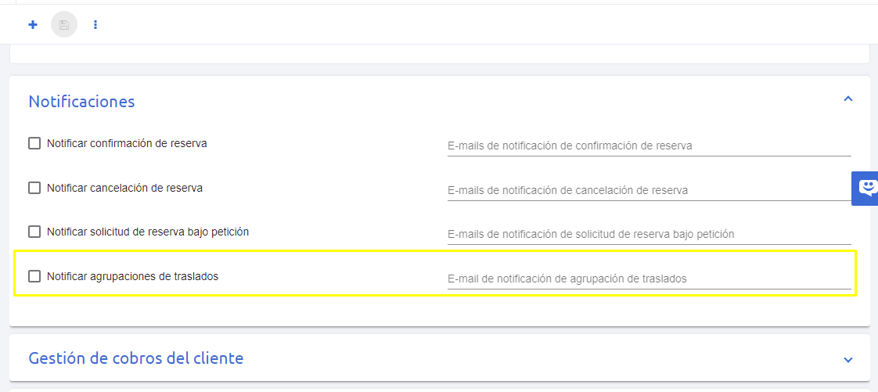878x392 pixels.
Task: Collapse the Notificaciones section chevron
Action: 848,99
